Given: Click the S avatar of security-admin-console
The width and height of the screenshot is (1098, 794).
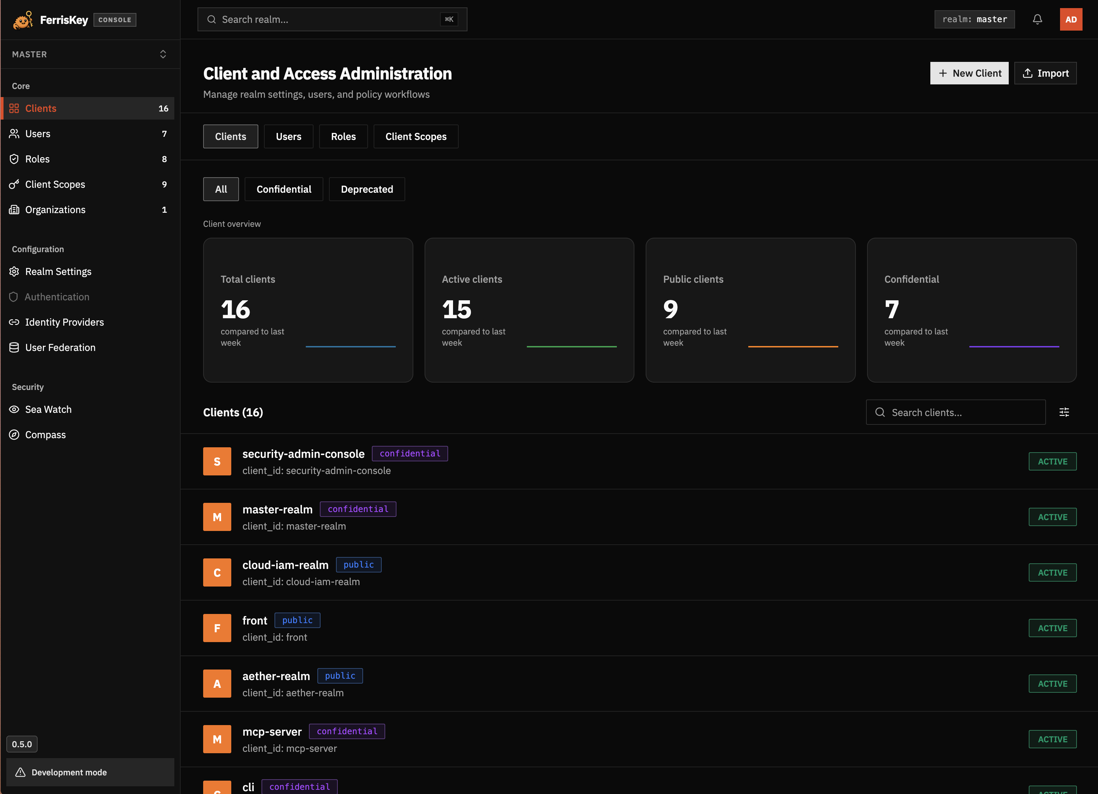Looking at the screenshot, I should pos(217,461).
